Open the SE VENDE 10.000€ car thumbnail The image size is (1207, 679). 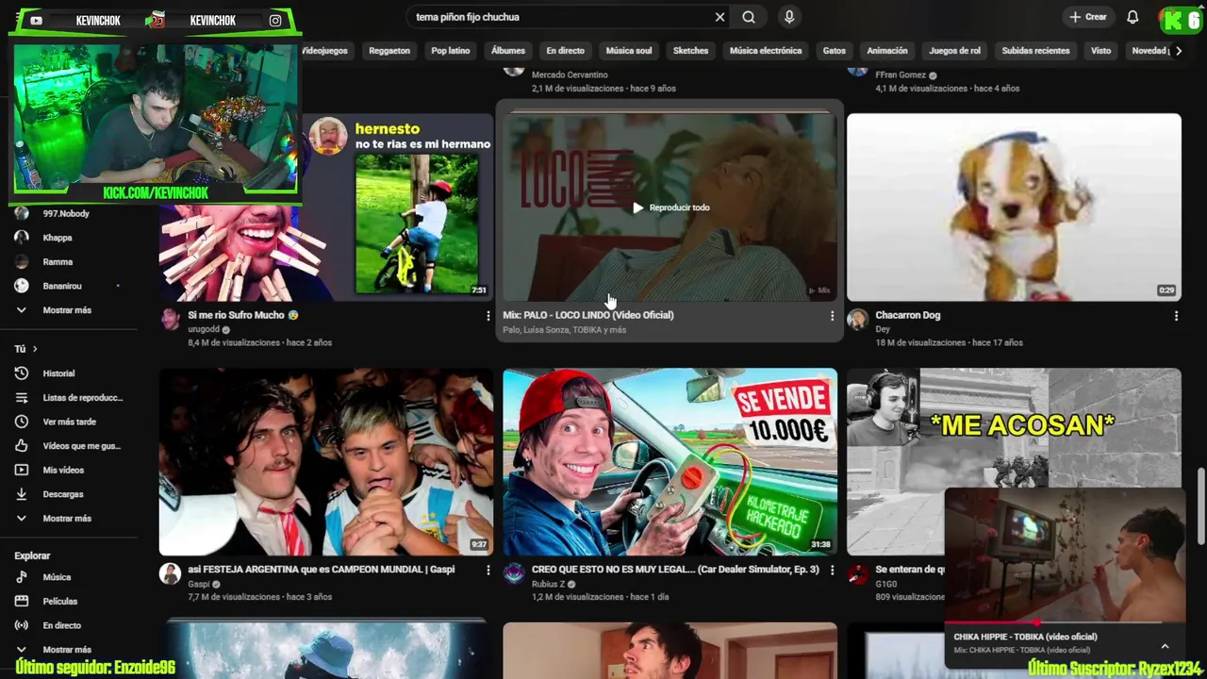pos(670,462)
